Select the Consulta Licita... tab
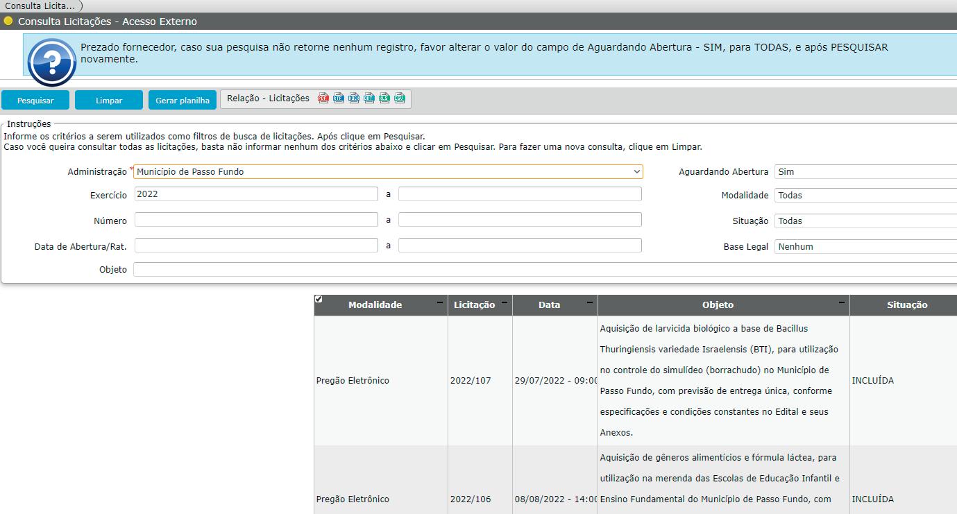The width and height of the screenshot is (957, 514). (40, 6)
